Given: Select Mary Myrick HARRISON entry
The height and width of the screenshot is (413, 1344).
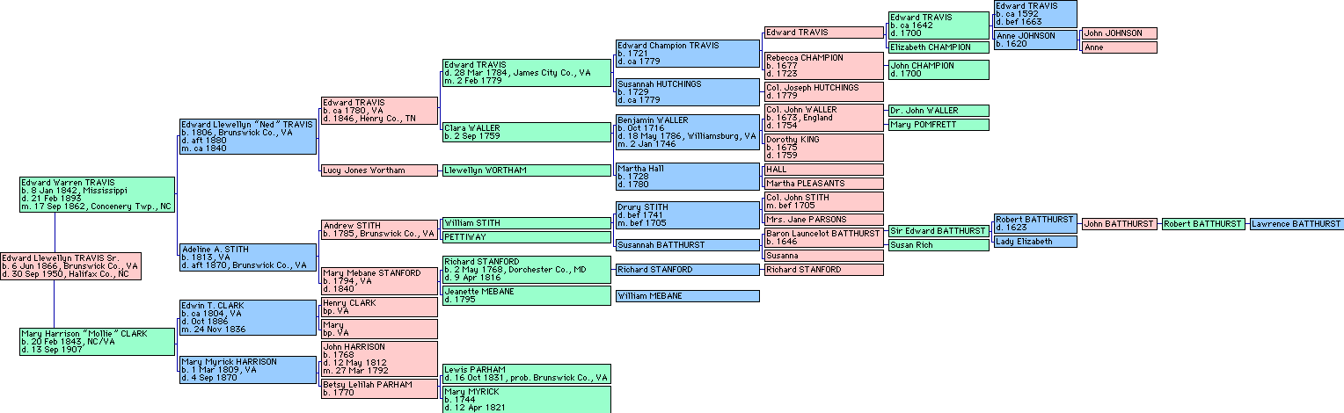Looking at the screenshot, I should [246, 369].
